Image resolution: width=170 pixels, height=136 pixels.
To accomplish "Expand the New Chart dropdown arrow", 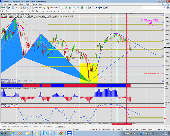I will click(x=5, y=8).
